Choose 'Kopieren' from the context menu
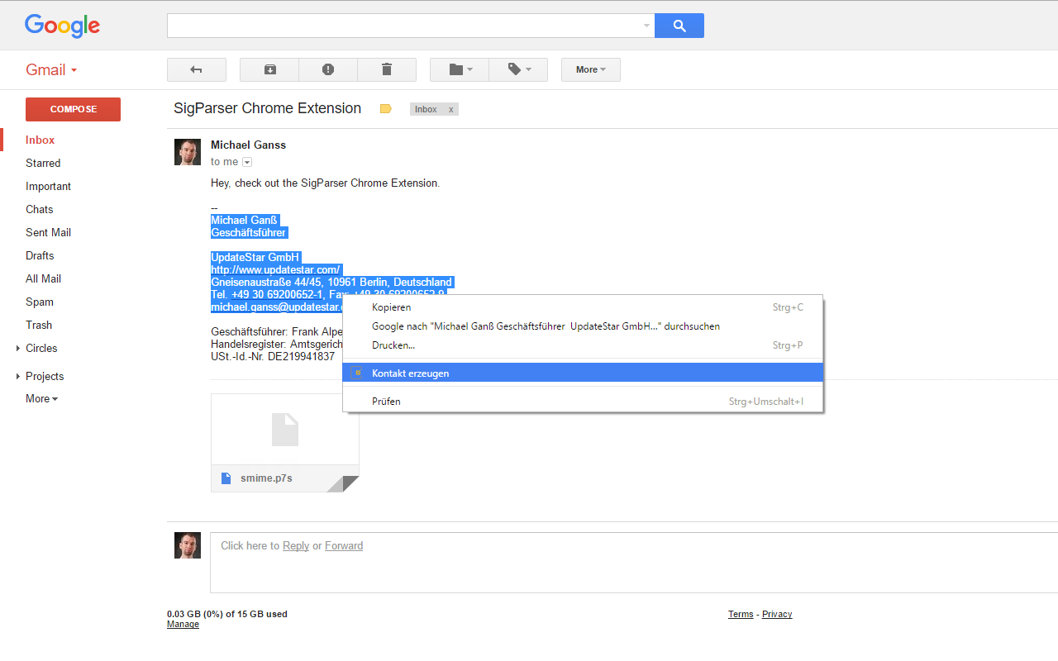The height and width of the screenshot is (661, 1058). coord(391,307)
